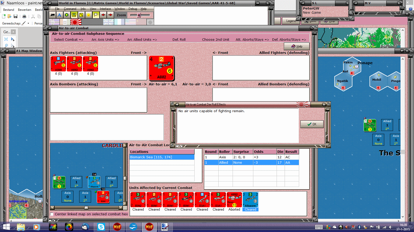414x232 pixels.
Task: Select the Move Selected Pixels tool in paint.net
Action: click(12, 39)
